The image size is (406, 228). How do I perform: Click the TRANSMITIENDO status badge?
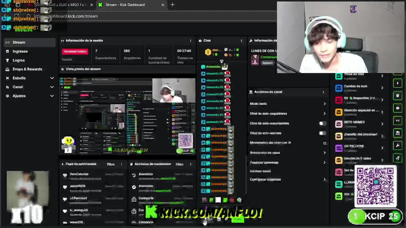tap(75, 52)
